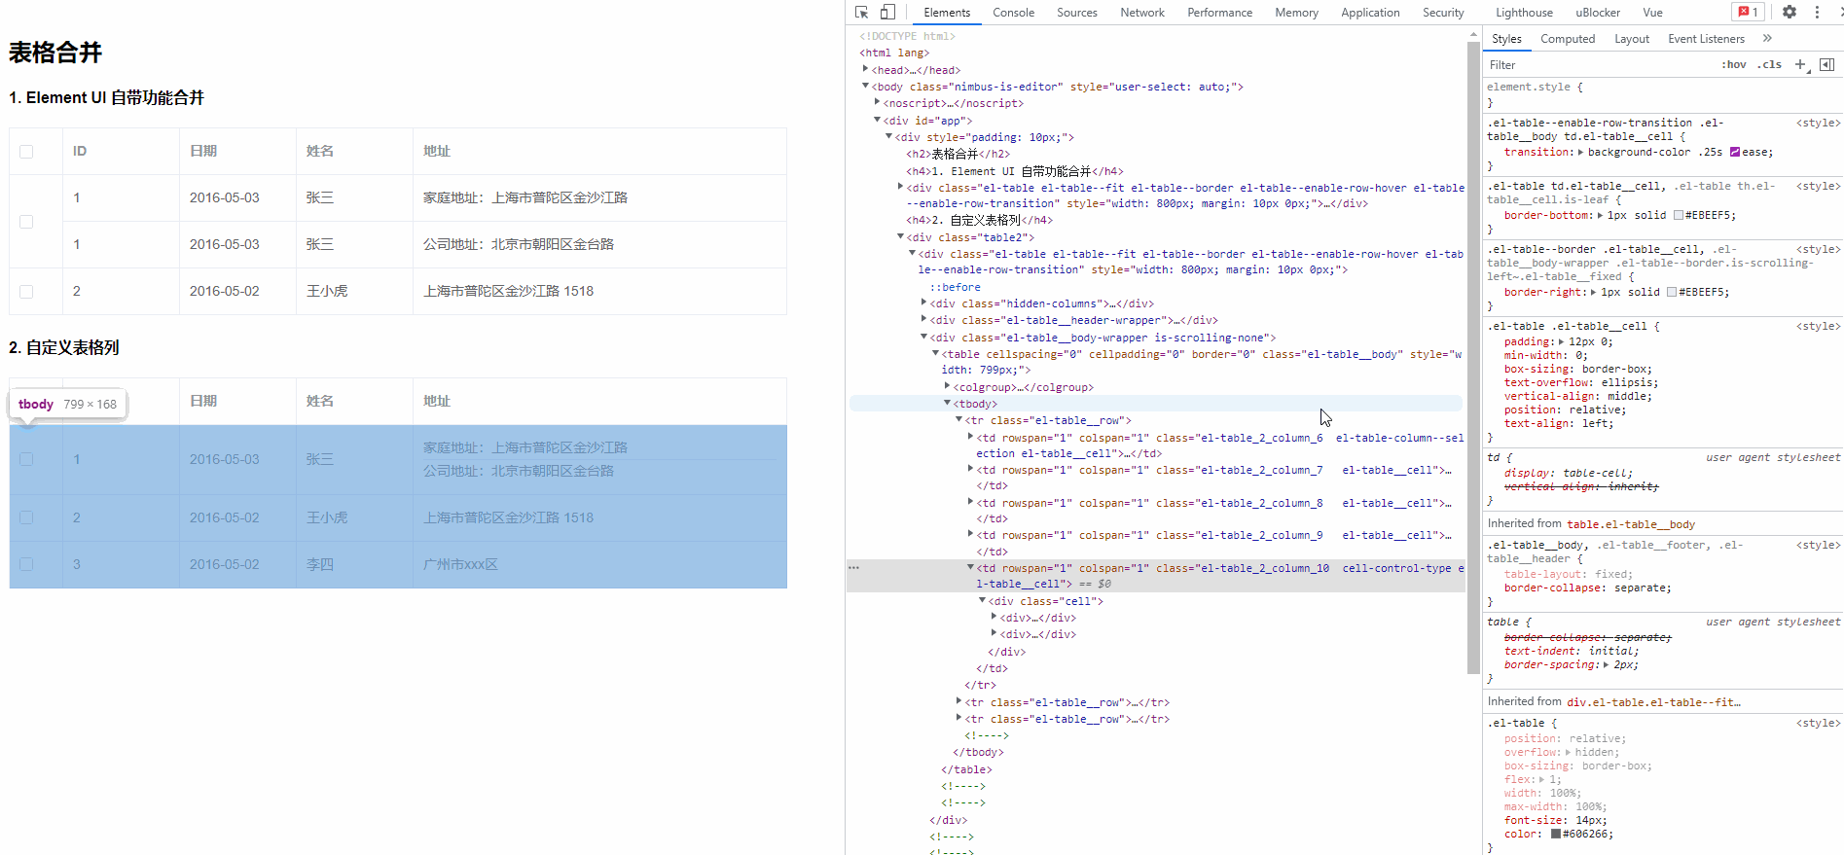Open the Network tab
Viewport: 1844px width, 855px height.
tap(1142, 13)
